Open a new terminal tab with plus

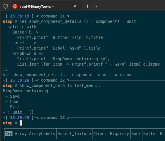[x=87, y=6]
